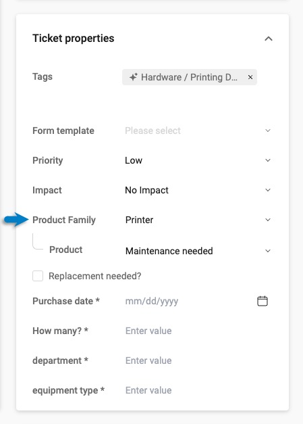The image size is (303, 424).
Task: Click the Impact label
Action: pyautogui.click(x=47, y=190)
